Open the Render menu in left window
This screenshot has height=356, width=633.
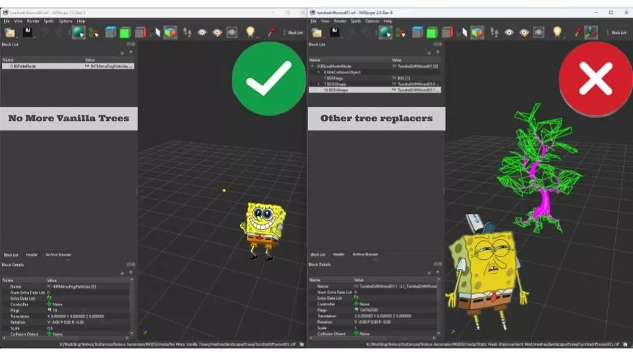33,21
